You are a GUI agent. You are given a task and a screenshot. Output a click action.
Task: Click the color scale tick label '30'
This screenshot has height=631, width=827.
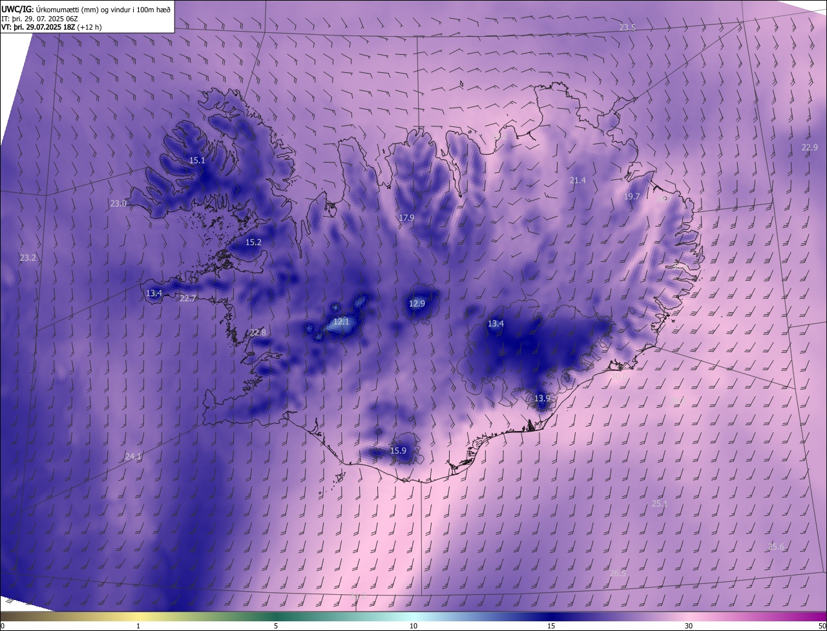coord(689,626)
